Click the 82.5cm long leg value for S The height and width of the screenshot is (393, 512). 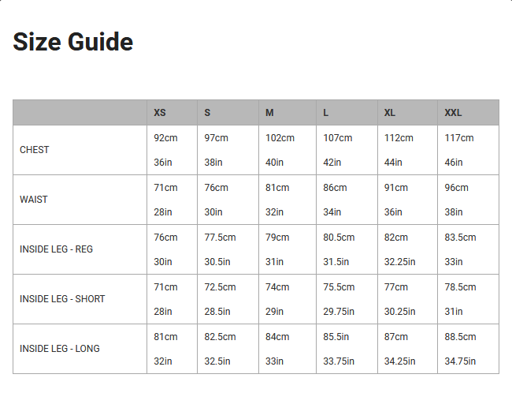(220, 337)
